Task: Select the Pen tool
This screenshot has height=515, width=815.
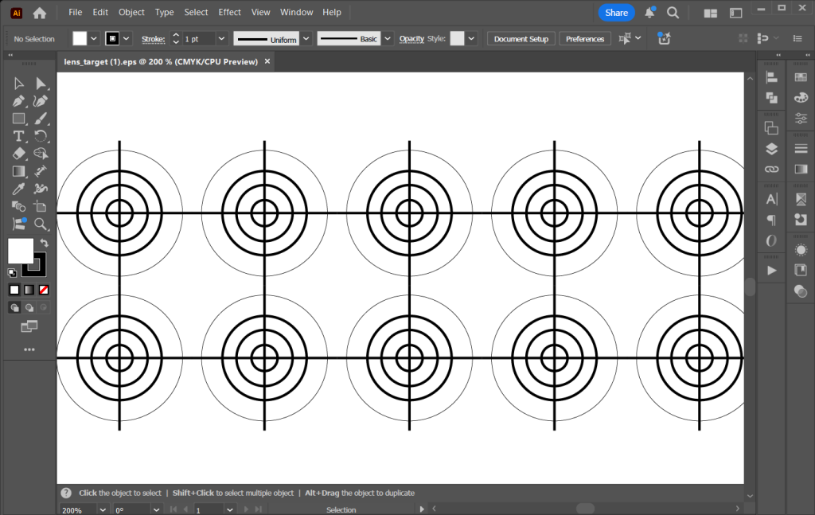Action: click(x=18, y=101)
